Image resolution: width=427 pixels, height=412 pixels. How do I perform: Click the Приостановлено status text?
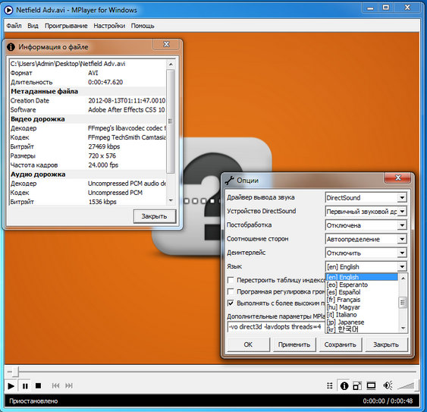point(33,401)
